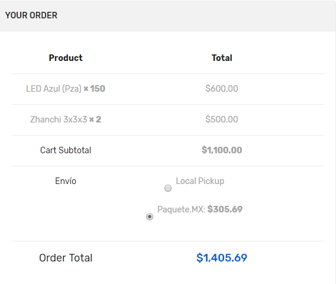Click the Total column header
The height and width of the screenshot is (284, 336).
tap(222, 58)
